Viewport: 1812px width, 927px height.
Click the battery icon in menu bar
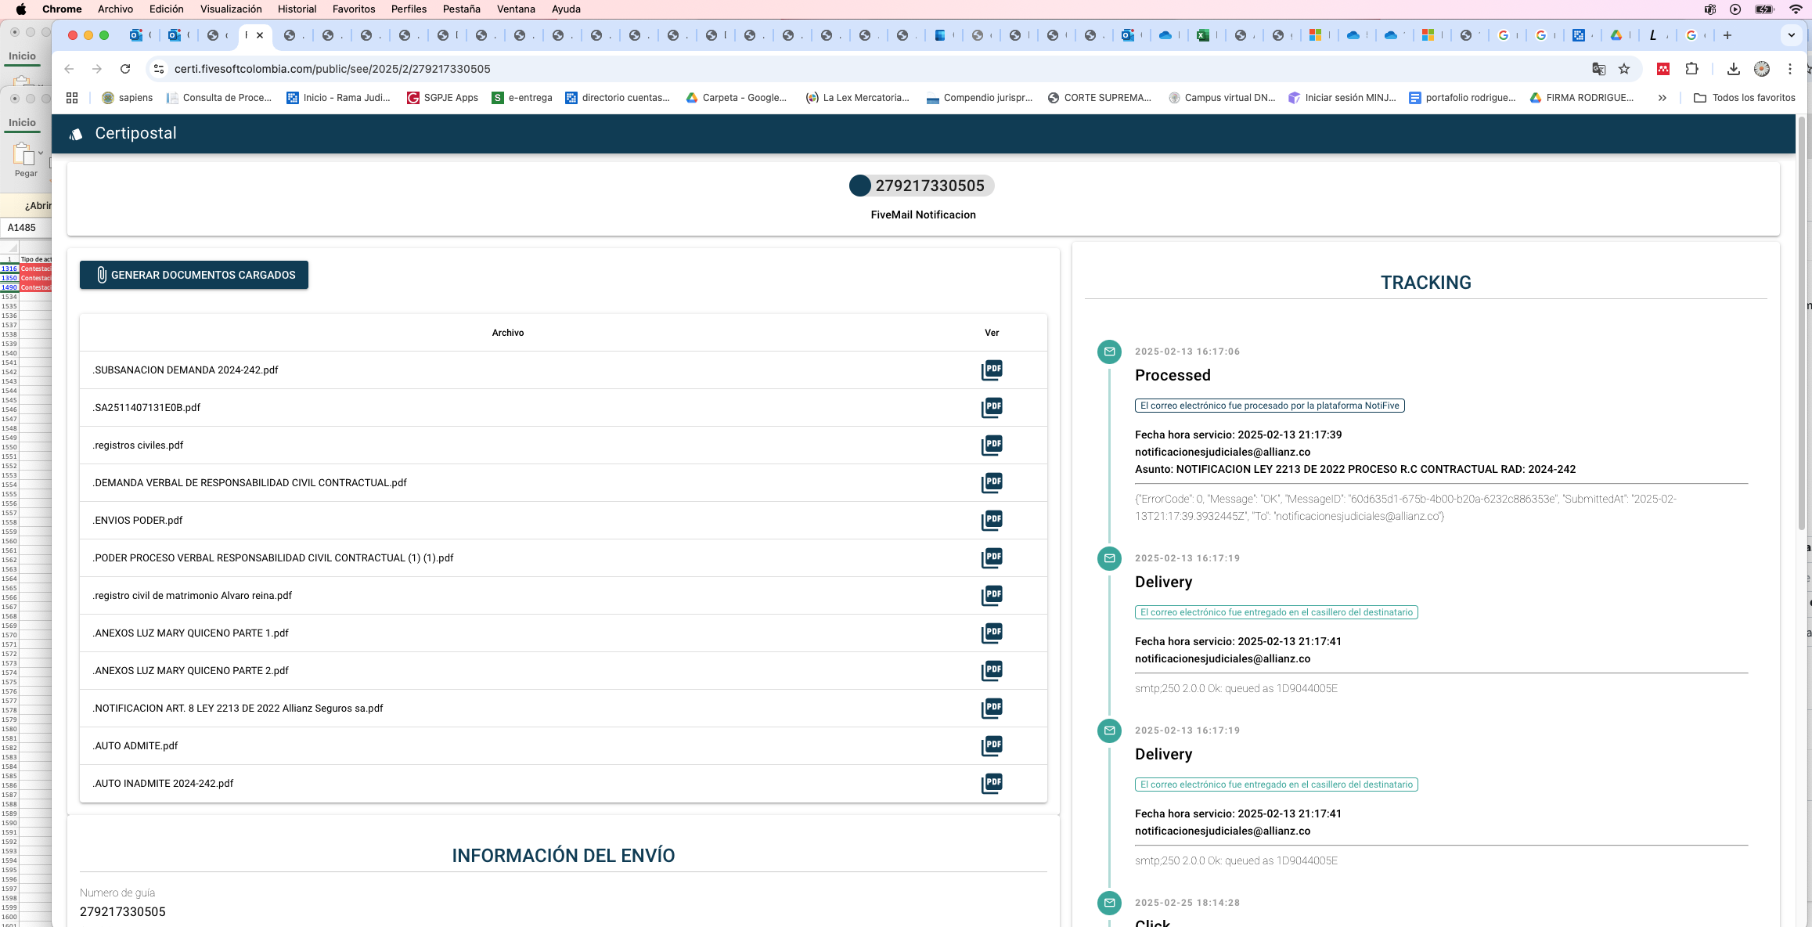(x=1765, y=9)
